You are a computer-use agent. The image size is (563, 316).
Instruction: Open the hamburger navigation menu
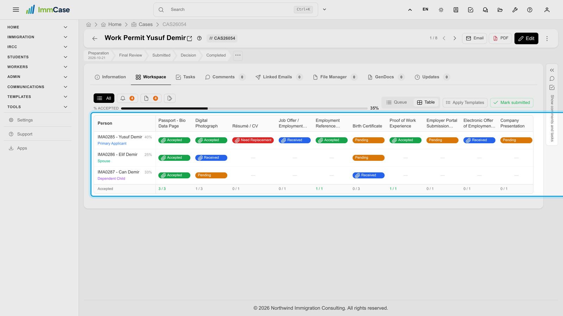click(16, 10)
